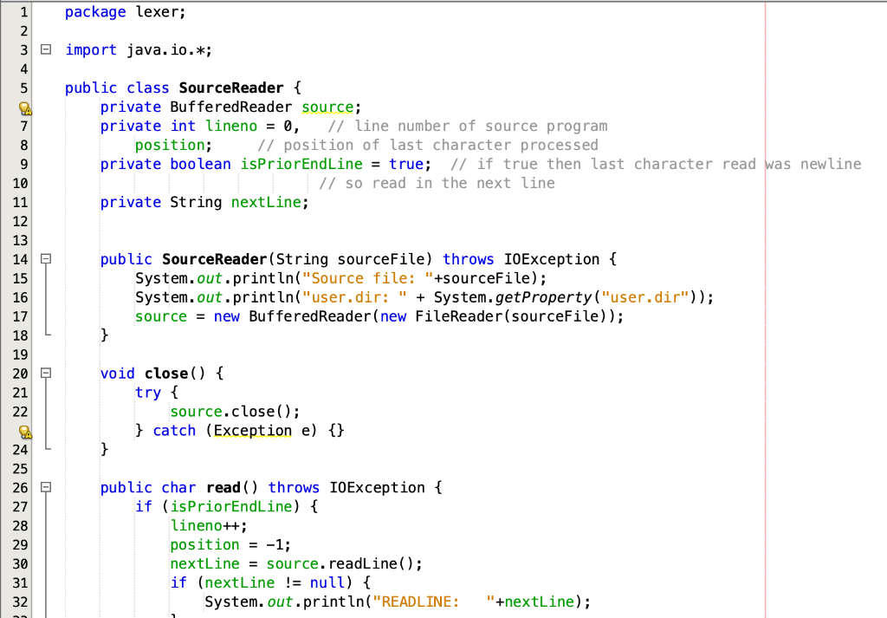Collapse the SourceReader constructor code fold
This screenshot has height=618, width=887.
pos(46,258)
